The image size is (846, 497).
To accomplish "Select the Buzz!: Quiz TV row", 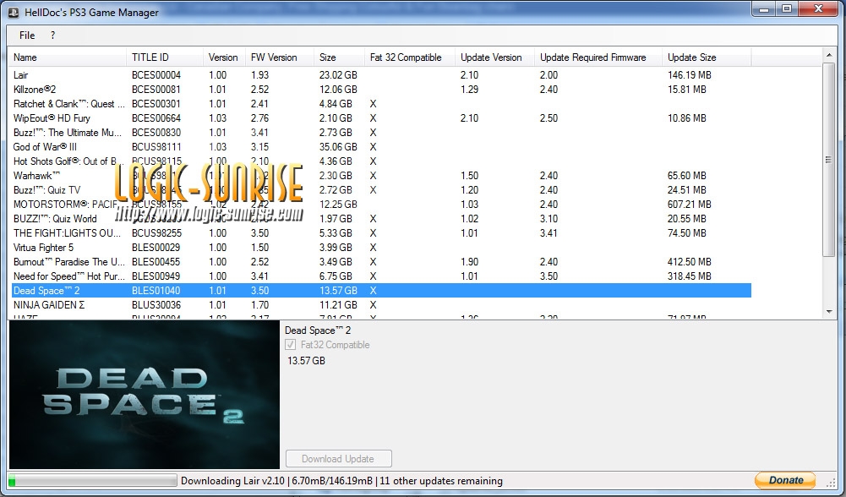I will (x=381, y=190).
